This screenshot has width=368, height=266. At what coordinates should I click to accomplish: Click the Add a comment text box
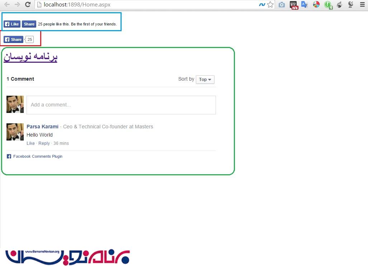pos(121,105)
